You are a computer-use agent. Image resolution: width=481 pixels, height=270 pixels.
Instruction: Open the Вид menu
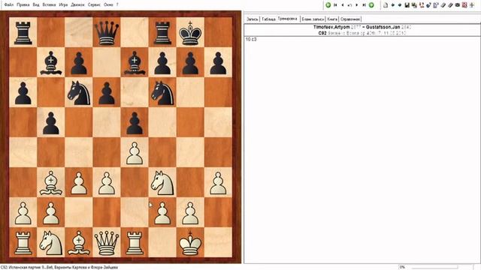36,5
